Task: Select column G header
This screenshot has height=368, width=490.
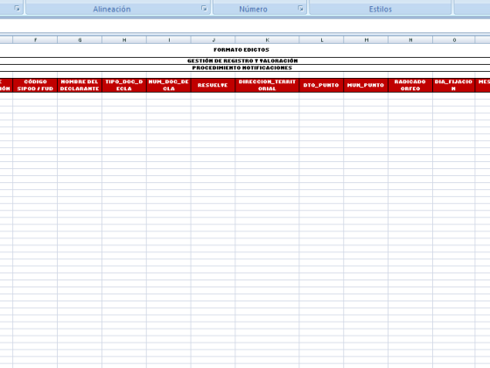Action: [x=80, y=39]
